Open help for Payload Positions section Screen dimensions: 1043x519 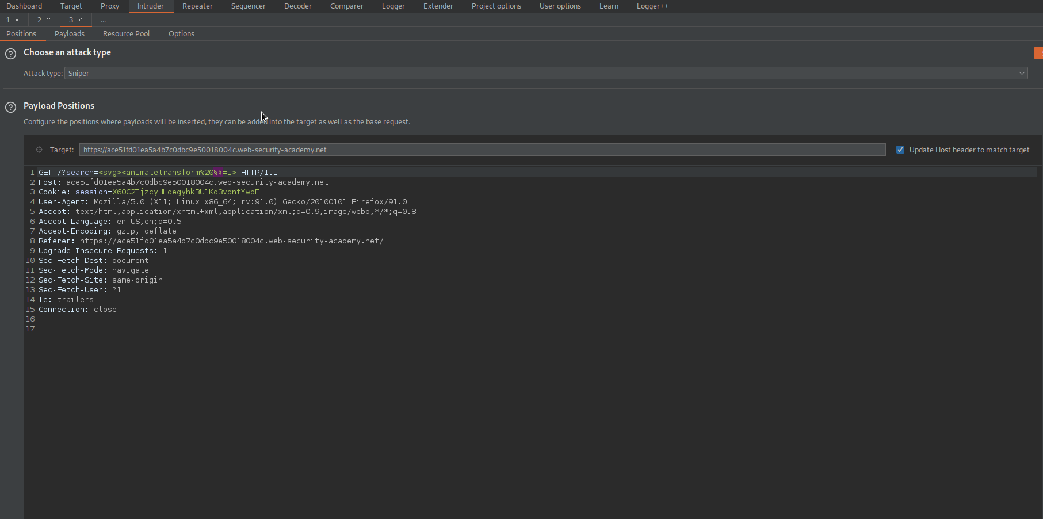coord(10,108)
